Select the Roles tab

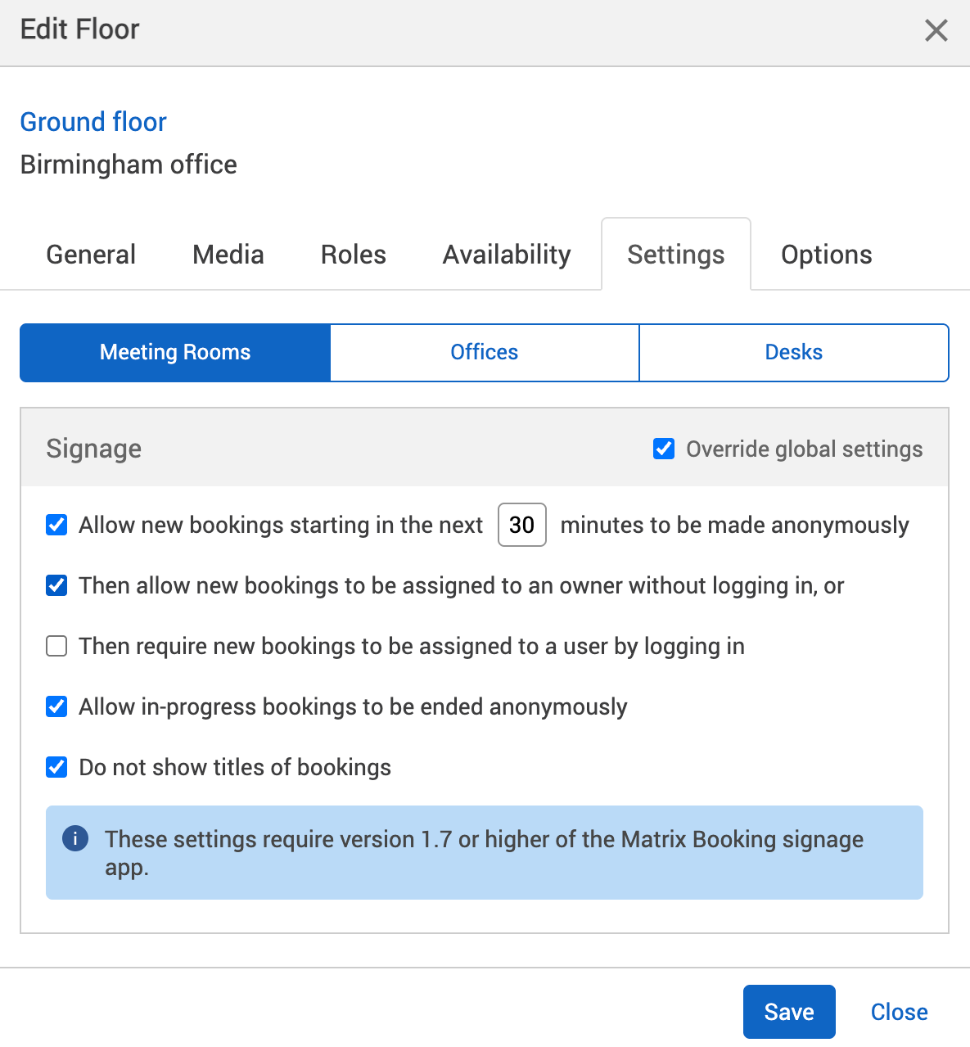(353, 254)
